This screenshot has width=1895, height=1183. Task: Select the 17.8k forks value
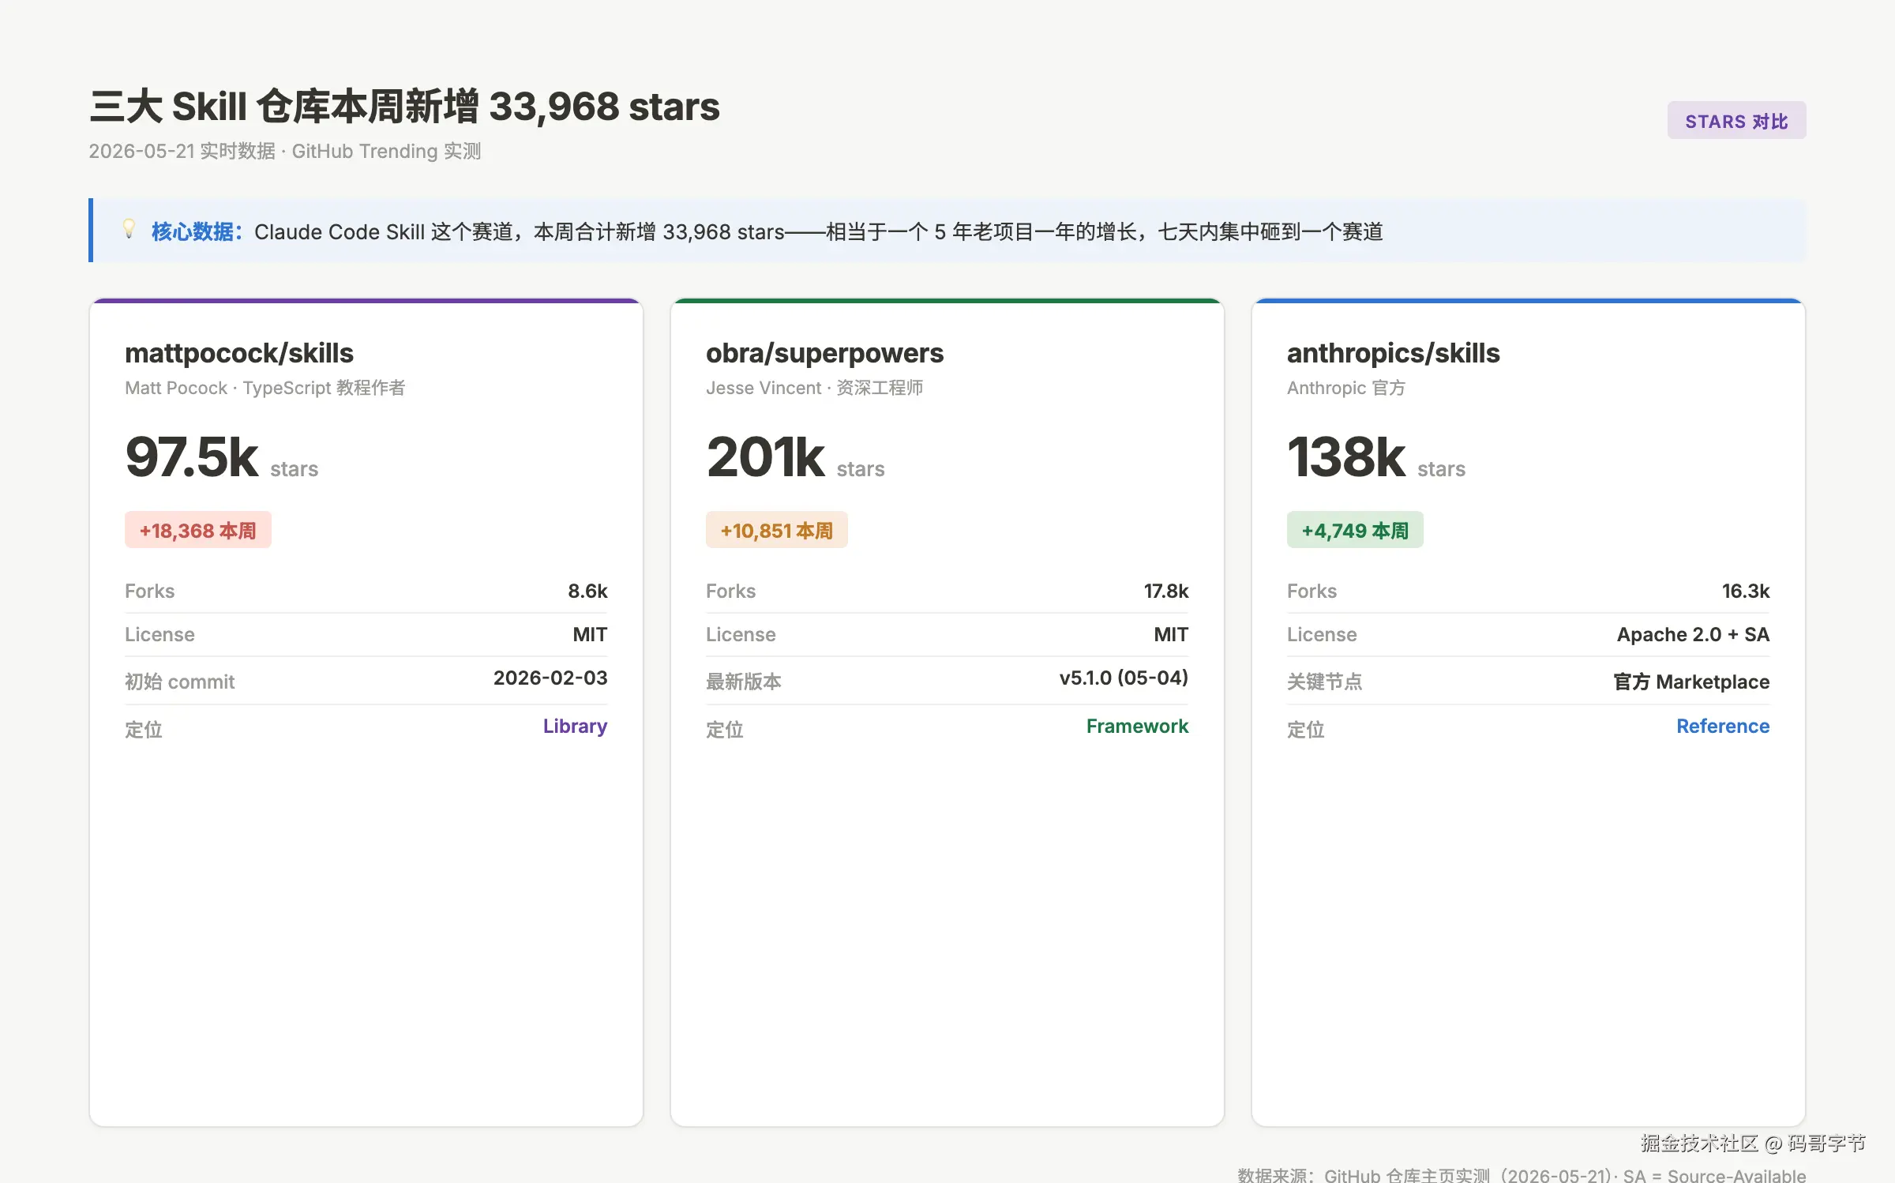pyautogui.click(x=1166, y=591)
